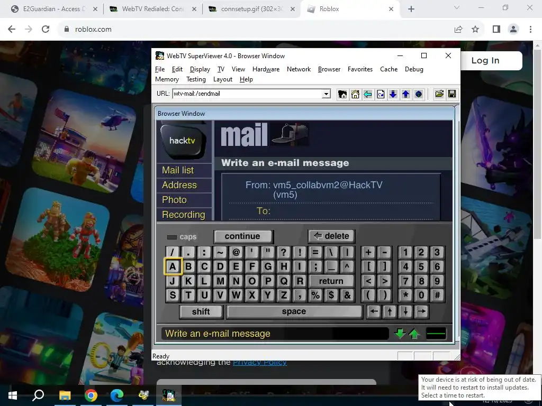Open the Testing menu
The width and height of the screenshot is (542, 406).
point(196,79)
